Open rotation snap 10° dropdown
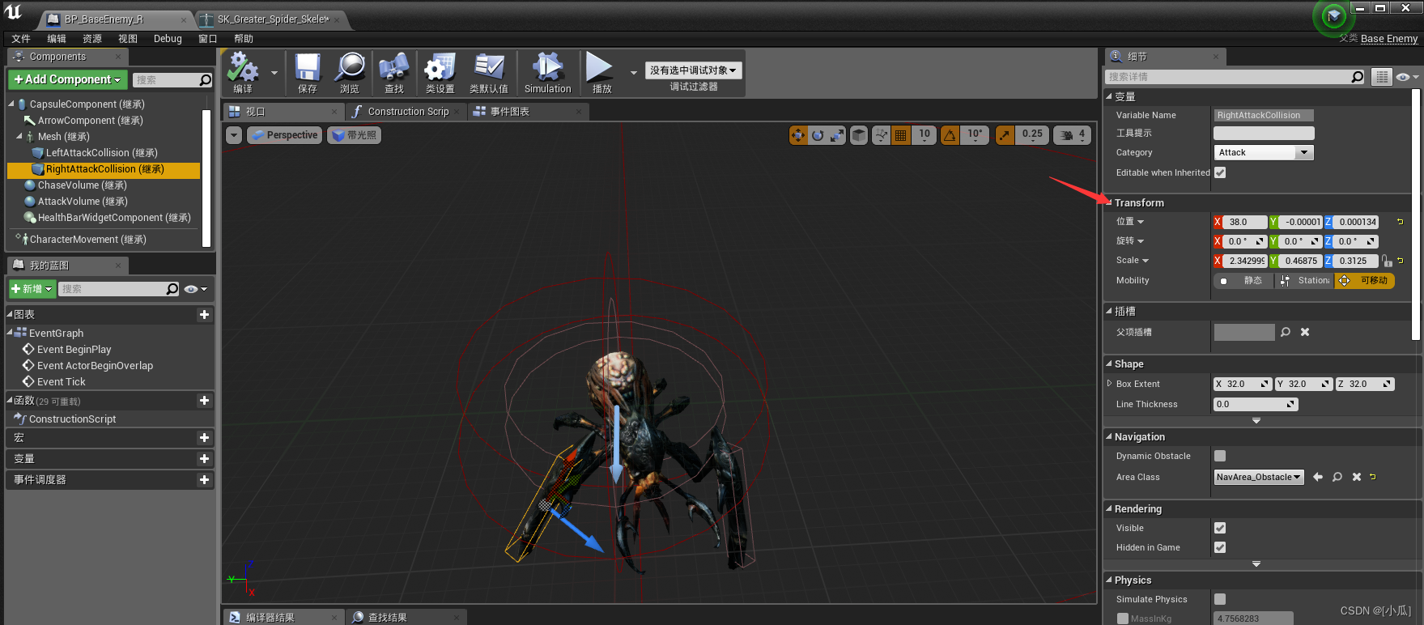This screenshot has height=625, width=1424. pyautogui.click(x=975, y=135)
